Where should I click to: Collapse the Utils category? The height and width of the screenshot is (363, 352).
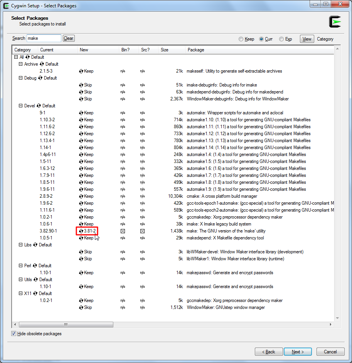(x=20, y=279)
